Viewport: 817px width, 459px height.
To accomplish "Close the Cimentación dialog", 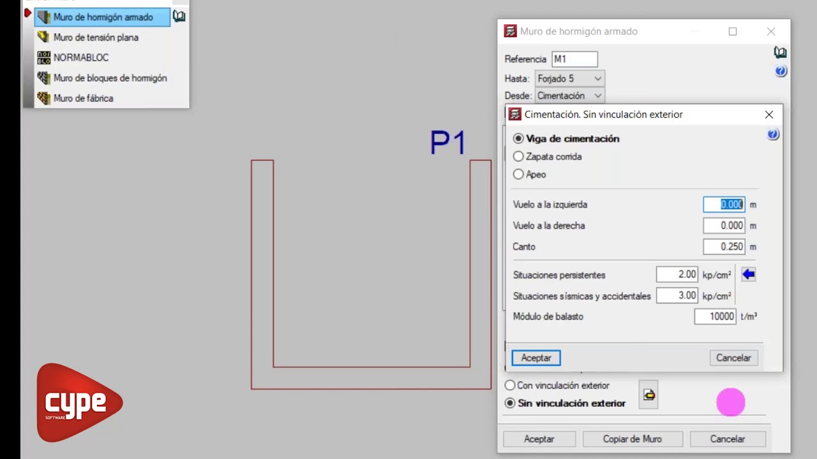I will pos(769,115).
